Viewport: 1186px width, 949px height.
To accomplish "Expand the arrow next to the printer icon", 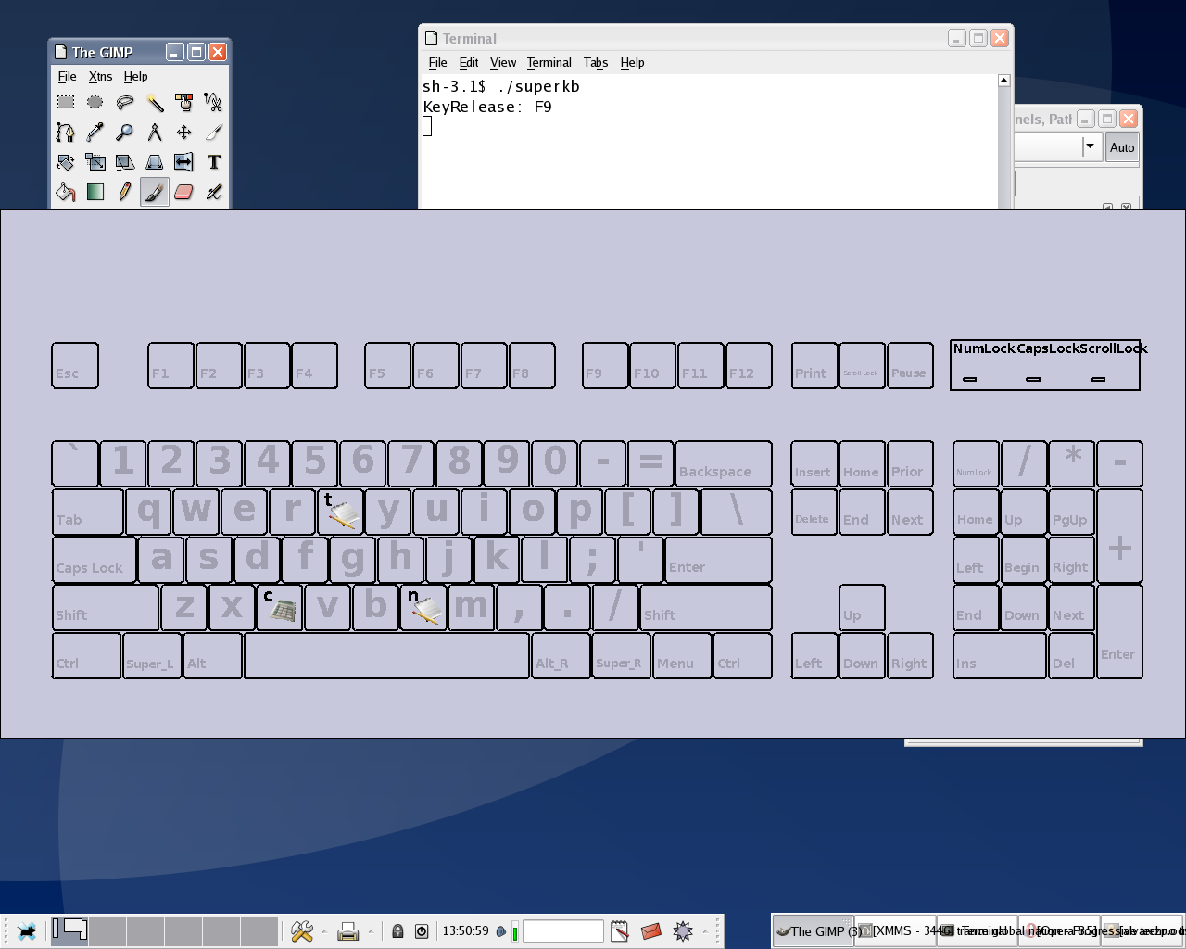I will click(x=371, y=931).
